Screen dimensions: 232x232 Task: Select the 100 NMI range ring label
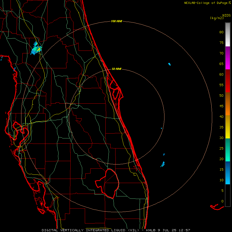[117, 21]
